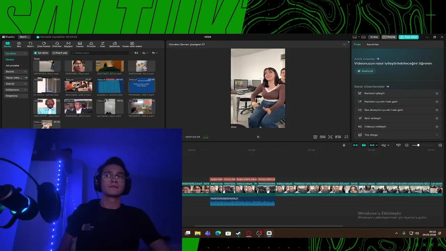
Task: Open the keyboard shortcuts icon
Action: click(x=363, y=37)
